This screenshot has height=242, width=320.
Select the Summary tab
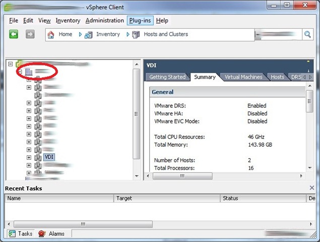click(205, 77)
